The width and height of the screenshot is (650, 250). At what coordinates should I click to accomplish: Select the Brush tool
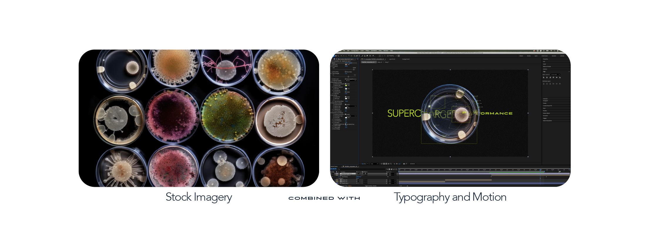(362, 56)
